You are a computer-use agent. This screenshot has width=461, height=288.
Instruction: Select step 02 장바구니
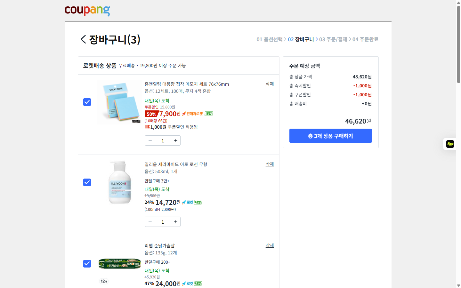click(301, 39)
